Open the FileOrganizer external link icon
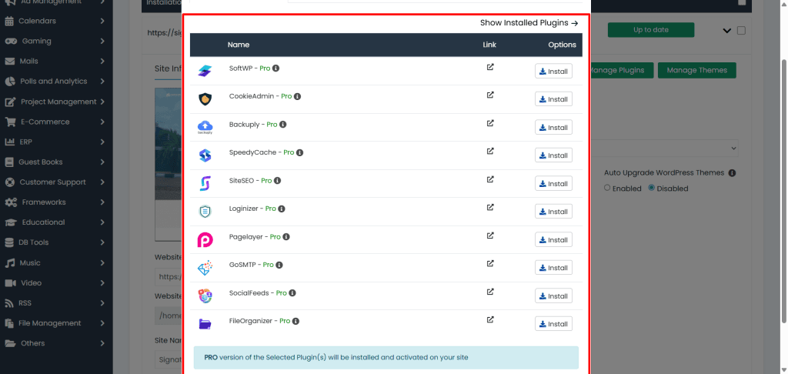This screenshot has width=788, height=374. (490, 319)
